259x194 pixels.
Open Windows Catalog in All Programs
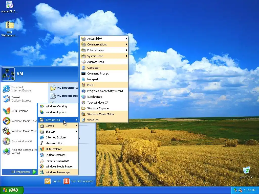(58, 106)
